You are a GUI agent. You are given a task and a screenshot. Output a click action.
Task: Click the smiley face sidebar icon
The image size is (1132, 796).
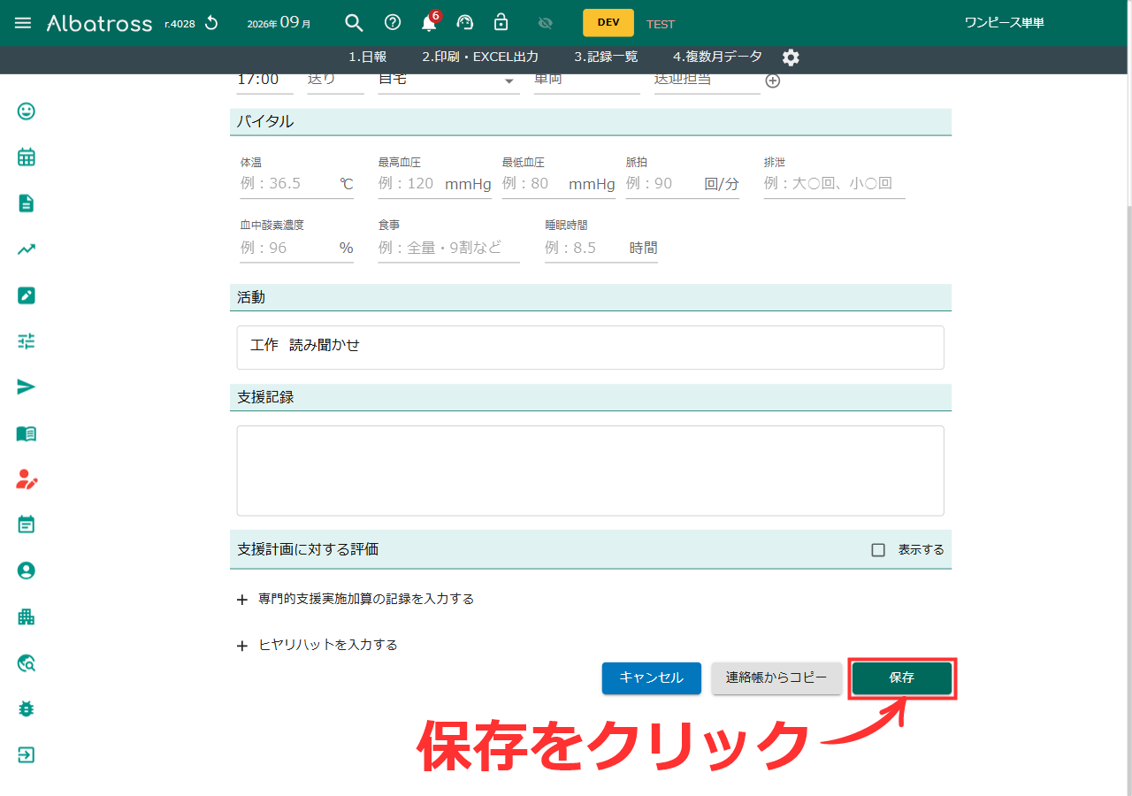tap(27, 111)
